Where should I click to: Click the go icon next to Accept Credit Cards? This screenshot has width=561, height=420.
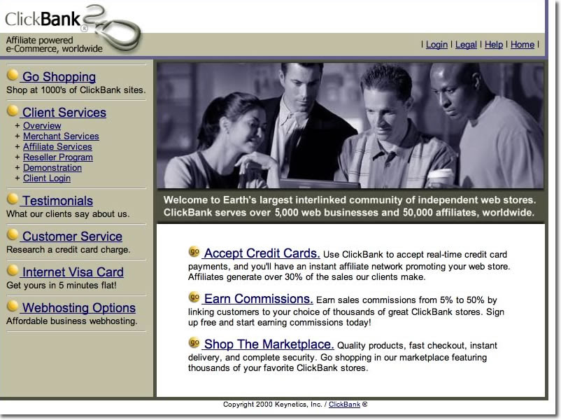pyautogui.click(x=194, y=252)
